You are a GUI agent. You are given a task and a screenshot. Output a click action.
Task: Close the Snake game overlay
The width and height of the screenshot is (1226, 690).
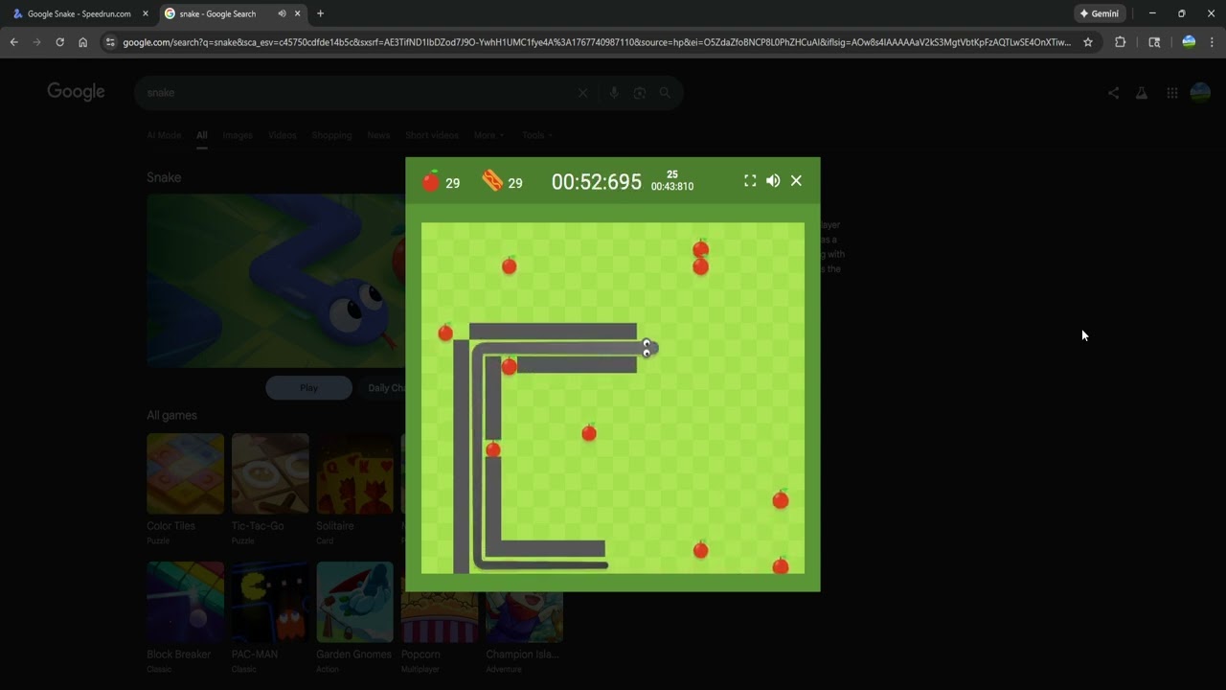[x=796, y=180]
